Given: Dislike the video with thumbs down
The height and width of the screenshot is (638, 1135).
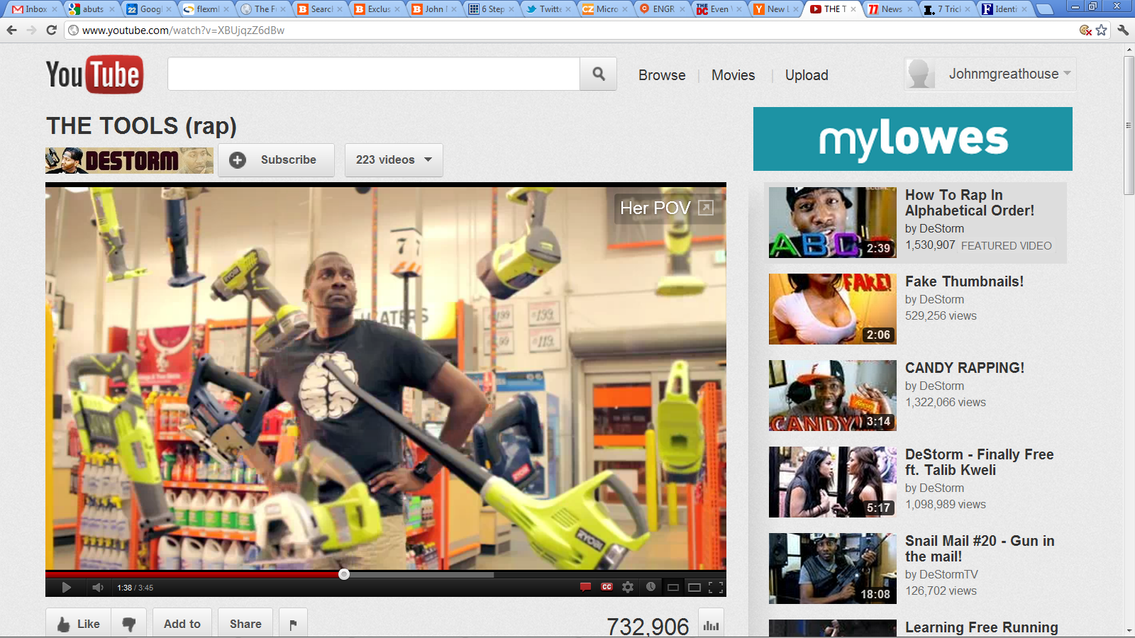Looking at the screenshot, I should pyautogui.click(x=128, y=624).
